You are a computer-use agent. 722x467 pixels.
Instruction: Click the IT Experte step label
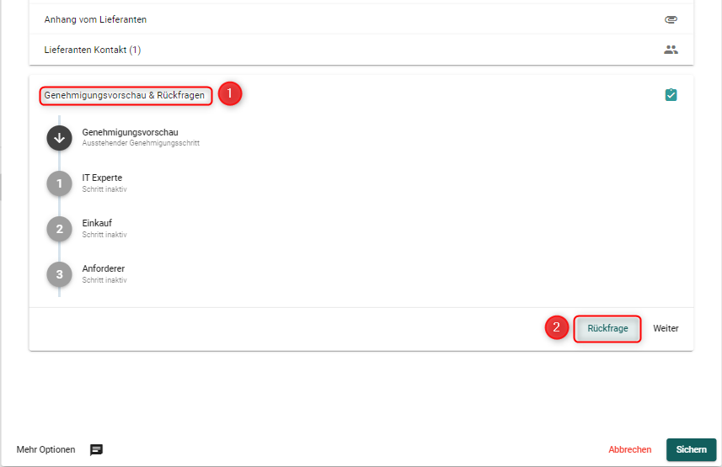102,178
